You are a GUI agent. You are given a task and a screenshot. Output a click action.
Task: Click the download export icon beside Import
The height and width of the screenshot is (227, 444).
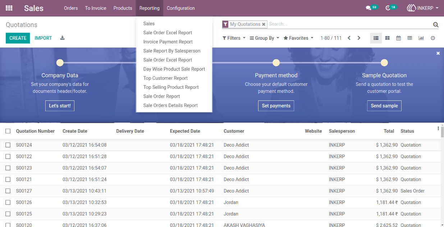tap(62, 38)
